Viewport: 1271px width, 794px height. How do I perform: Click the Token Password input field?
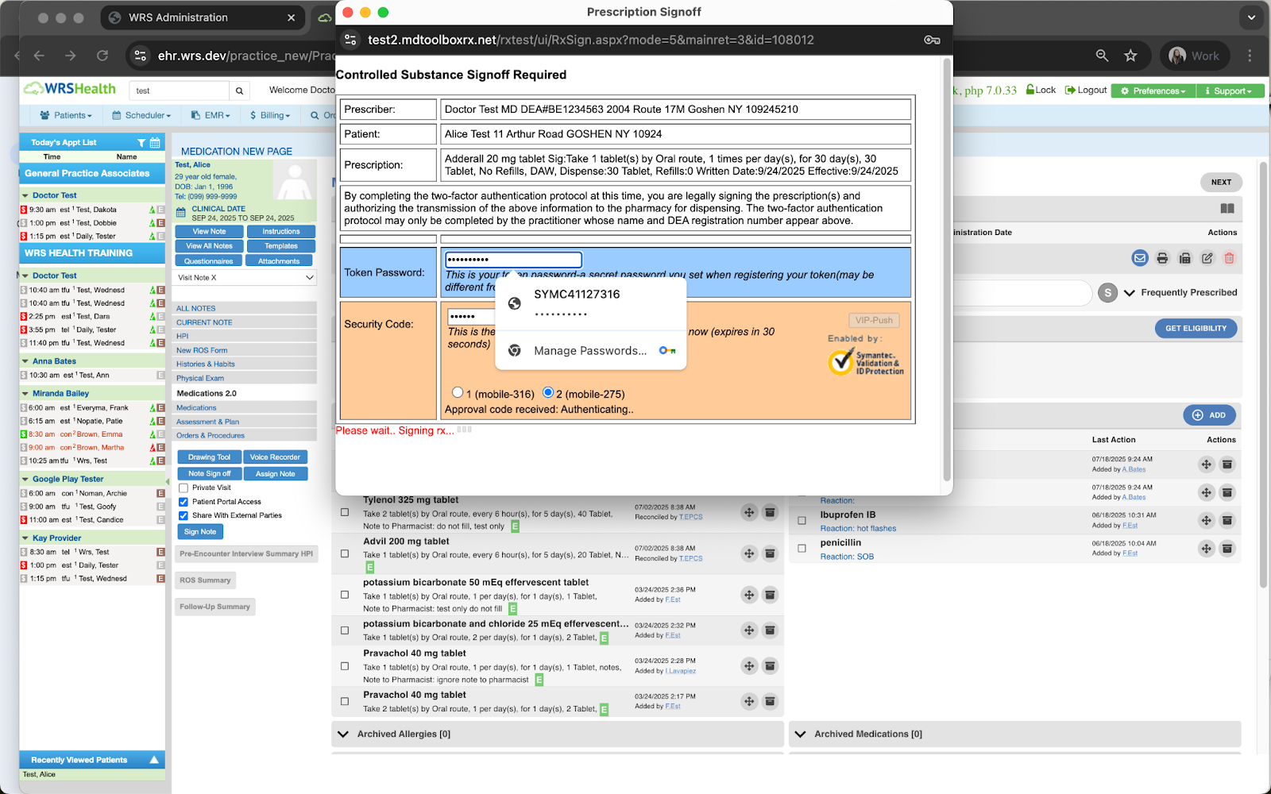click(513, 260)
